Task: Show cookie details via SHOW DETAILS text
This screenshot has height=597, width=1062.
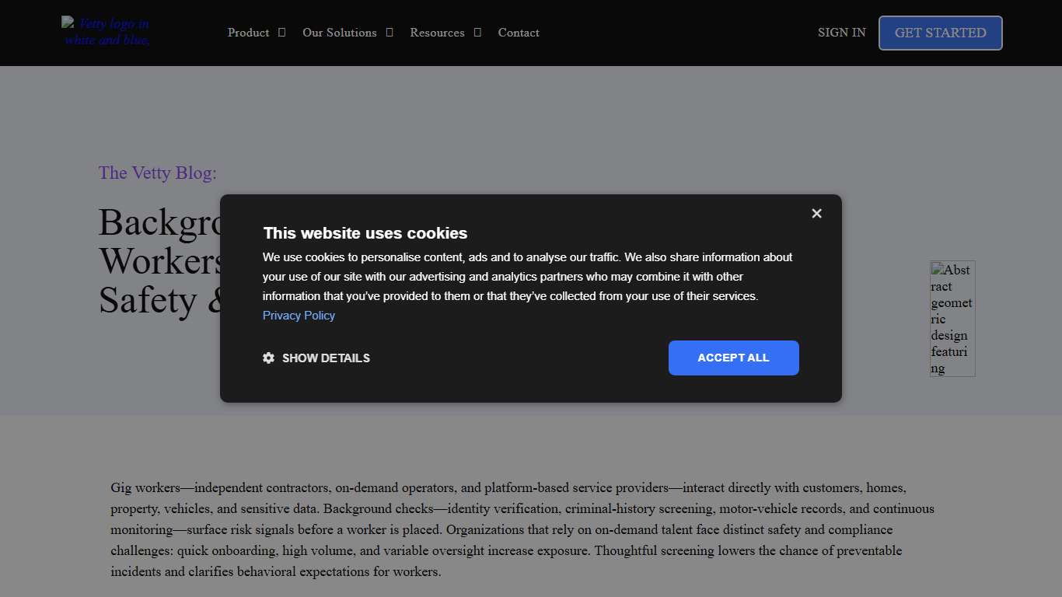Action: pyautogui.click(x=326, y=358)
